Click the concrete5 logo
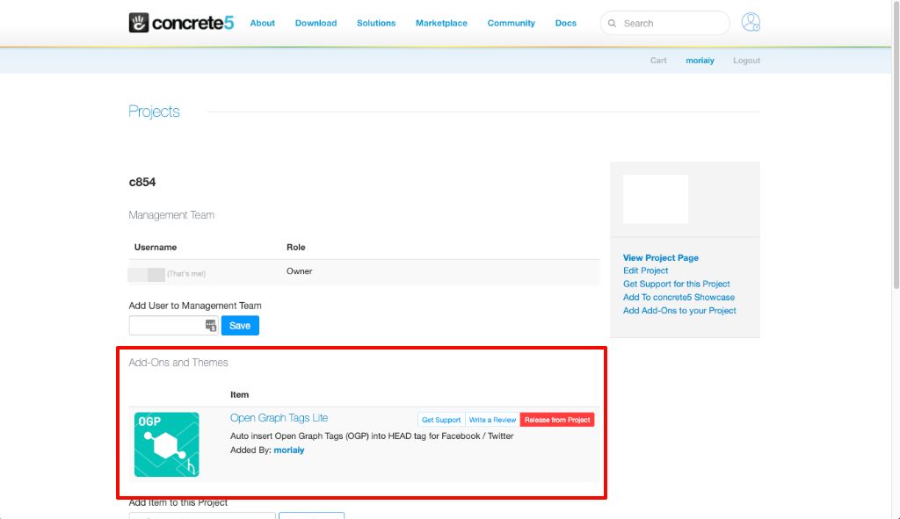This screenshot has height=519, width=900. coord(181,23)
